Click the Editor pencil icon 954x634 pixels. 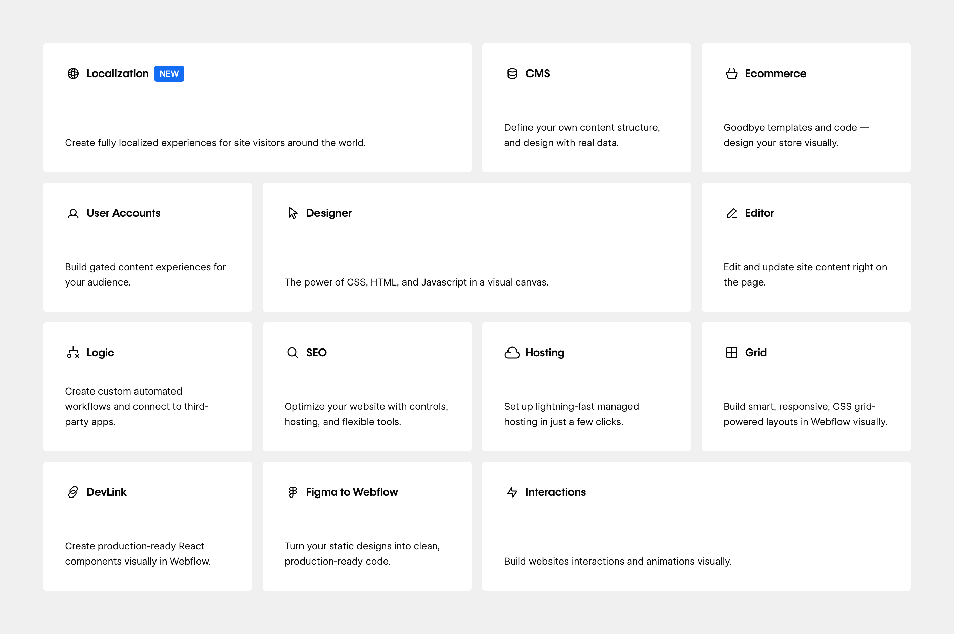[x=731, y=213]
